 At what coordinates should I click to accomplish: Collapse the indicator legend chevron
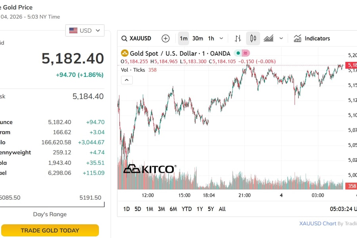127,80
